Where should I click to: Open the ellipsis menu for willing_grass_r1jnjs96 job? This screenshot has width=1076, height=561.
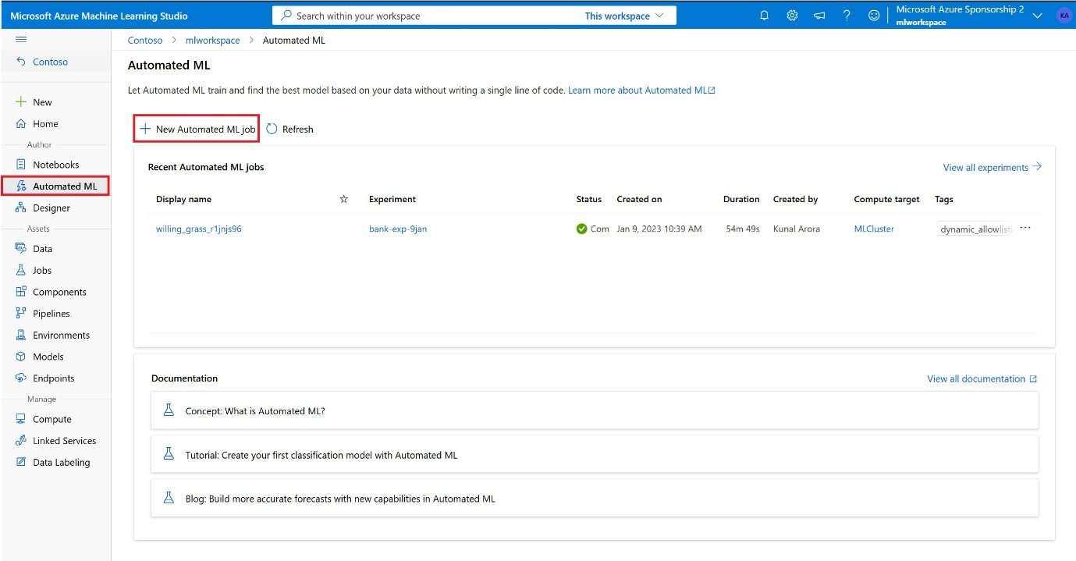click(1025, 229)
